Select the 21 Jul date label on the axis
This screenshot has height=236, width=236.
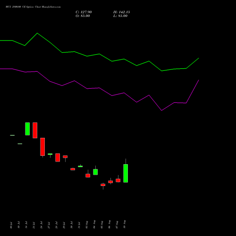point(34,225)
